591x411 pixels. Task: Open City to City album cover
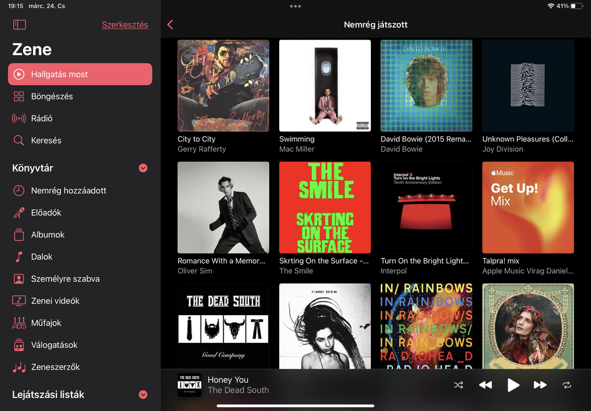(223, 86)
